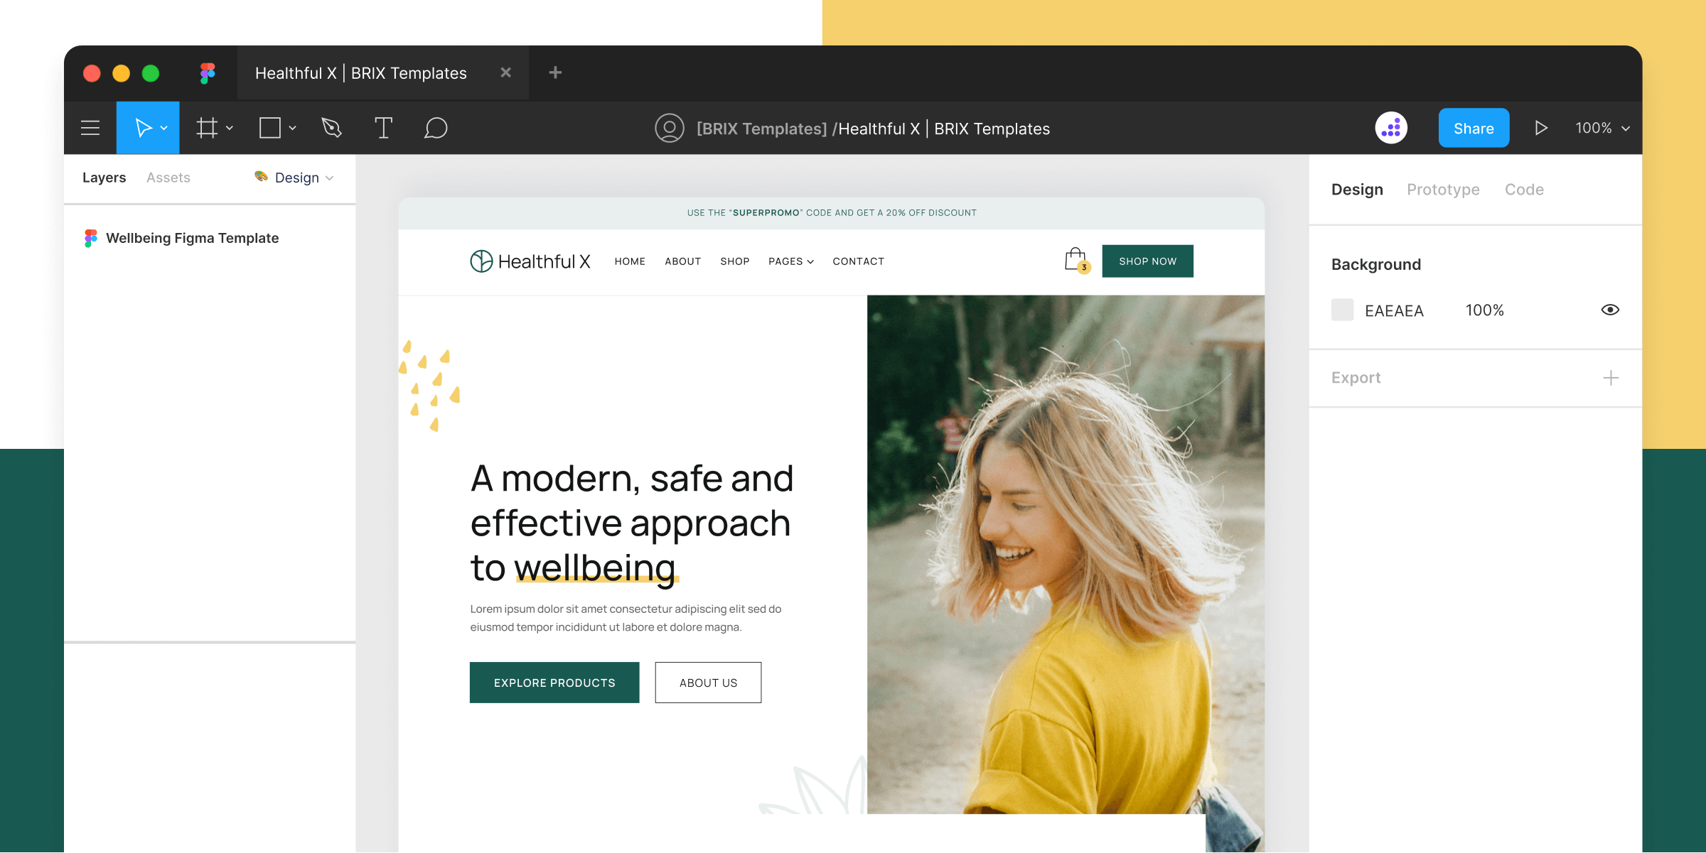The height and width of the screenshot is (853, 1706).
Task: Click ABOUT in the site navigation
Action: 682,261
